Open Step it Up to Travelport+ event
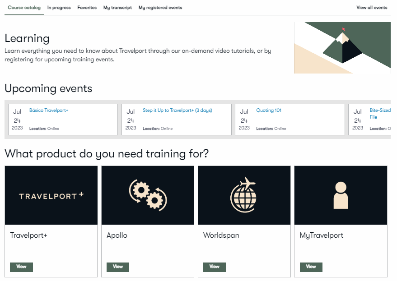 (x=177, y=110)
